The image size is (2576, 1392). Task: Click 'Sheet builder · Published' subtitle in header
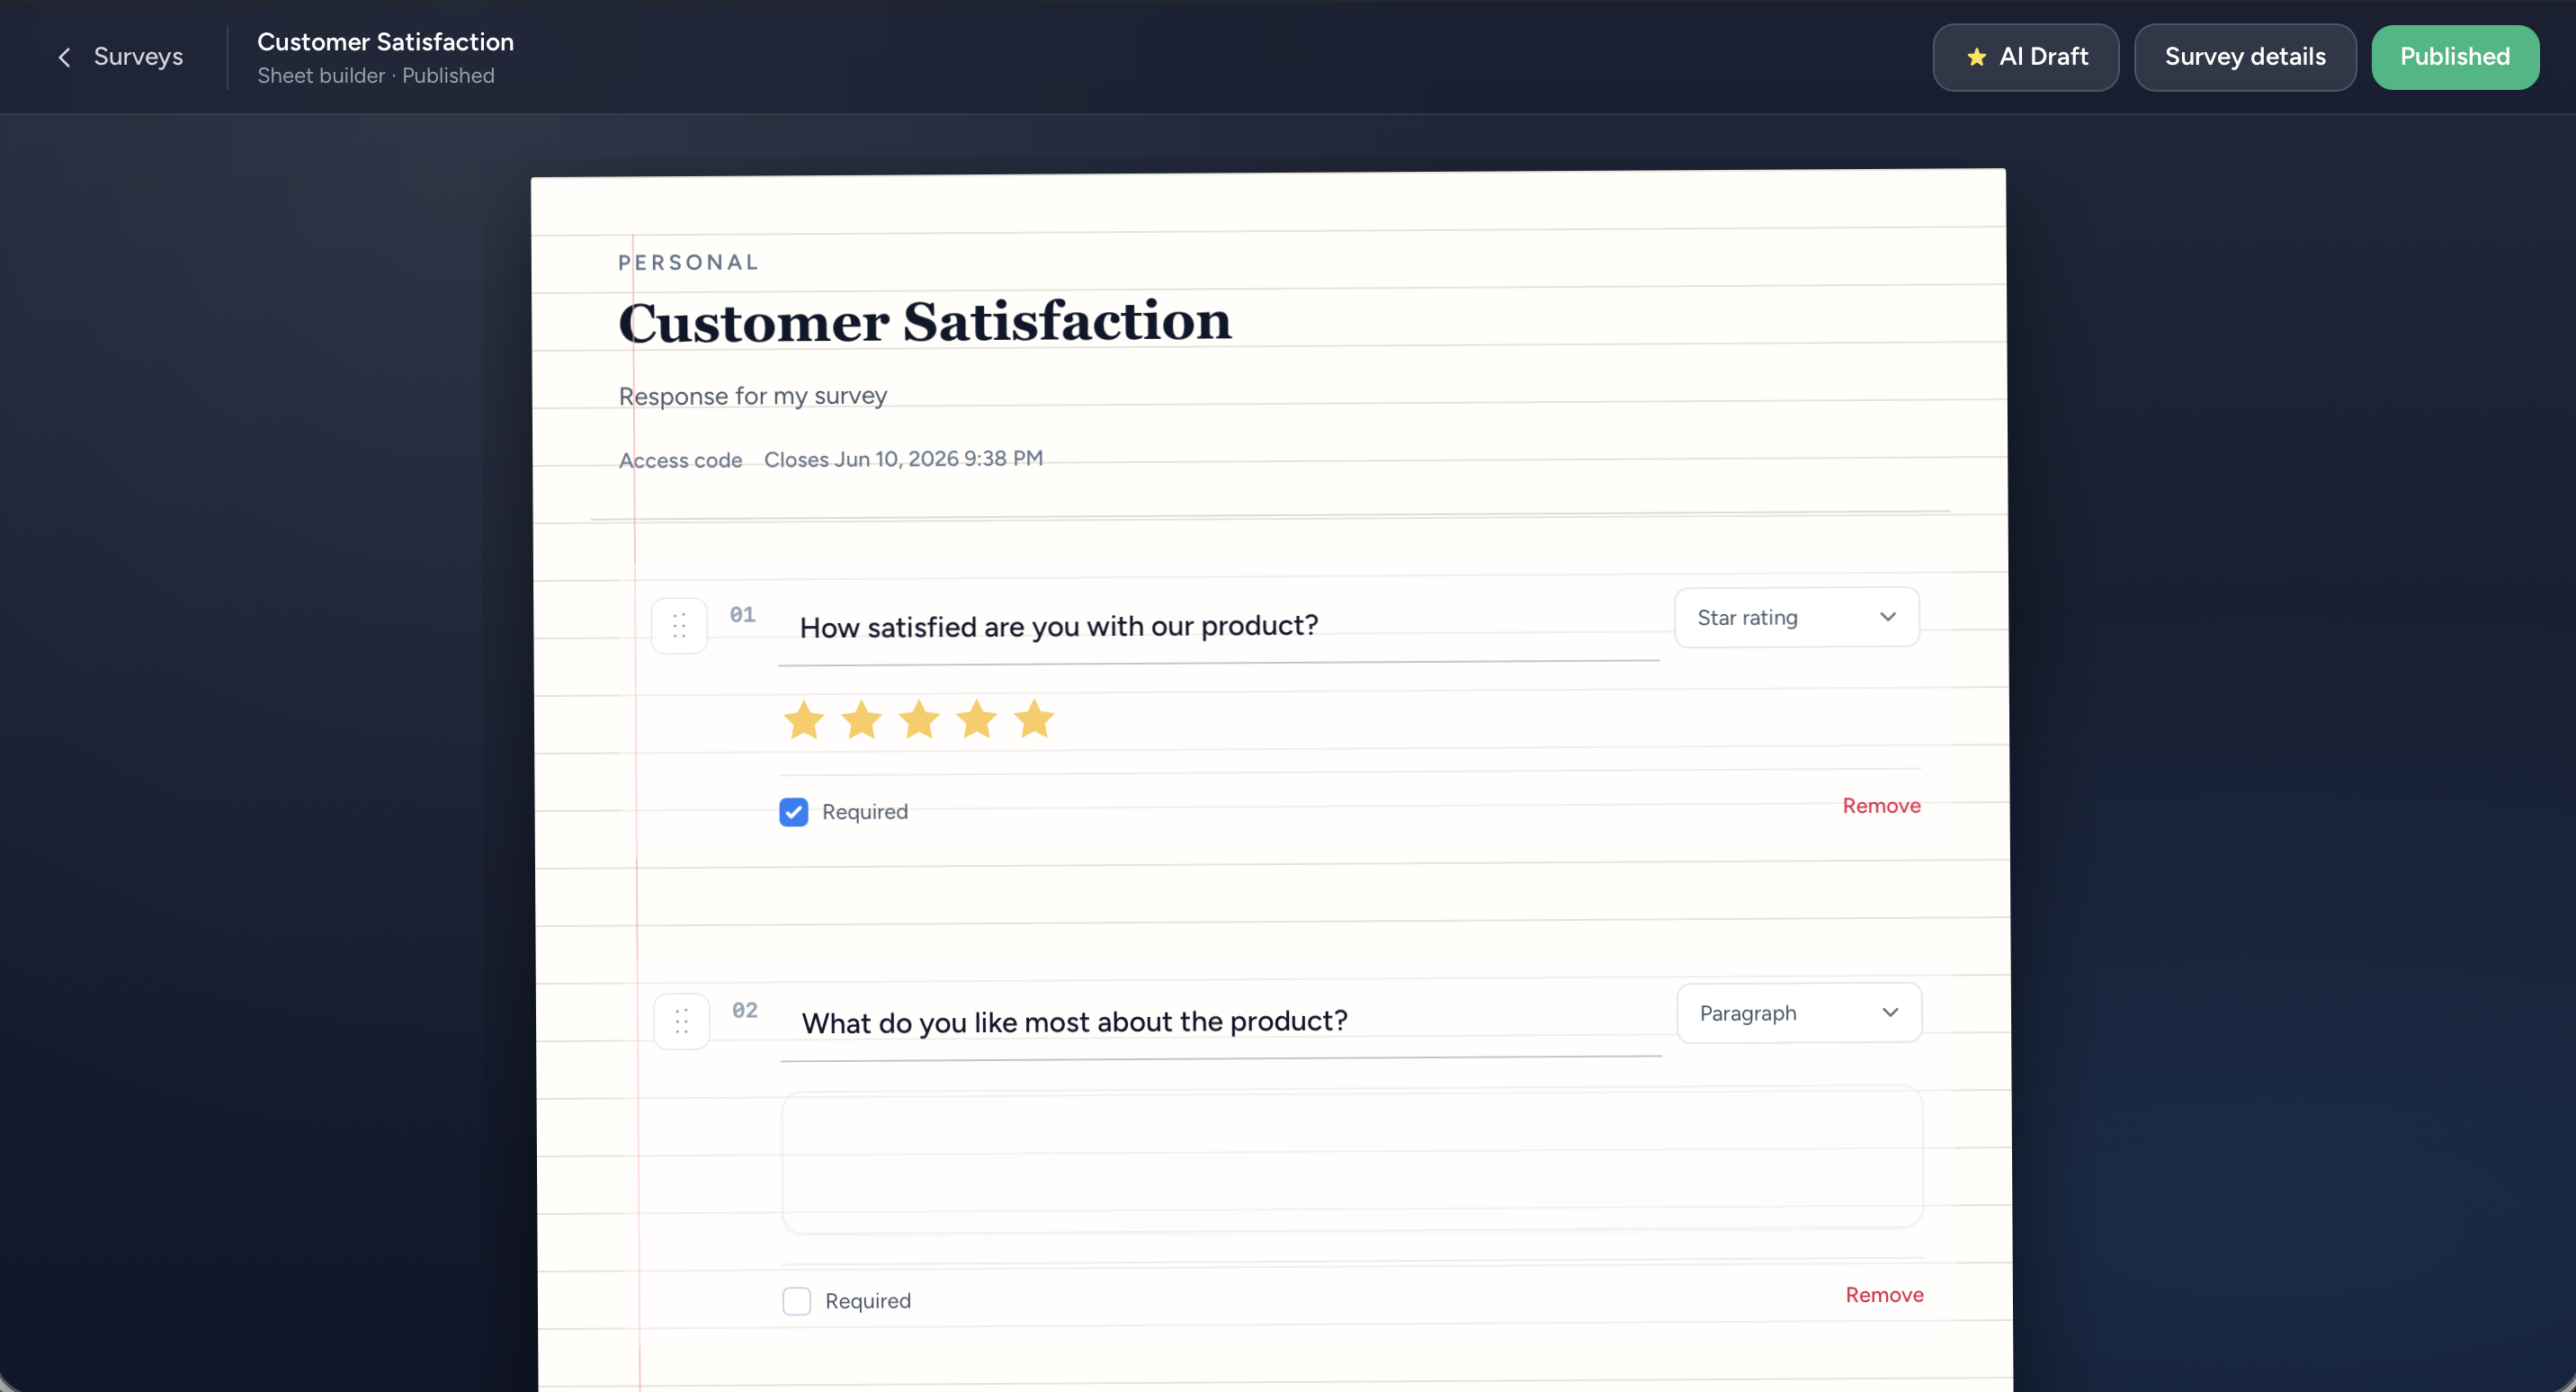pyautogui.click(x=376, y=76)
